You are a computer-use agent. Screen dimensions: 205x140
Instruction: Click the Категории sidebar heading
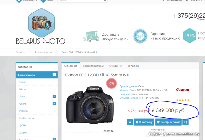pyautogui.click(x=25, y=67)
